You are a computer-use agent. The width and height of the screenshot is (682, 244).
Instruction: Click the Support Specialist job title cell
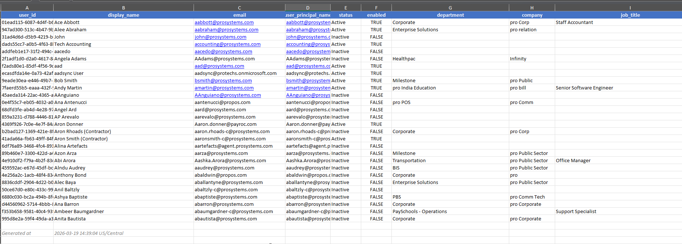point(619,211)
